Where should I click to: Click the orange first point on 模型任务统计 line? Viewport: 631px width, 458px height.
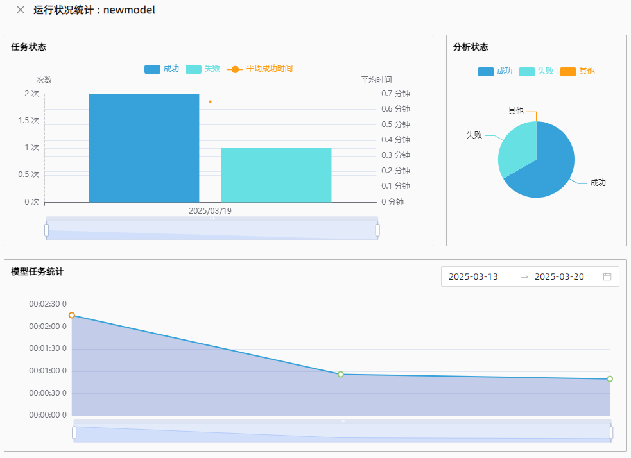coord(72,315)
